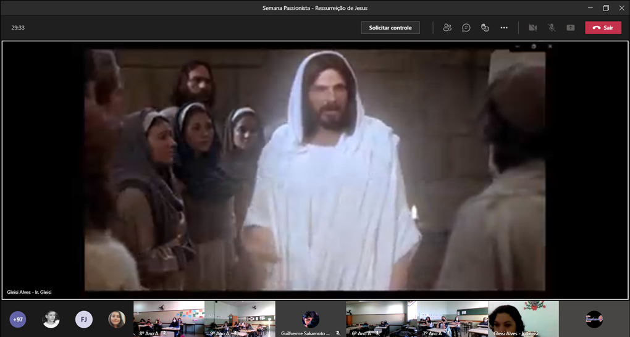This screenshot has height=337, width=630.
Task: Select the 6º Ano A video tile
Action: click(x=381, y=318)
